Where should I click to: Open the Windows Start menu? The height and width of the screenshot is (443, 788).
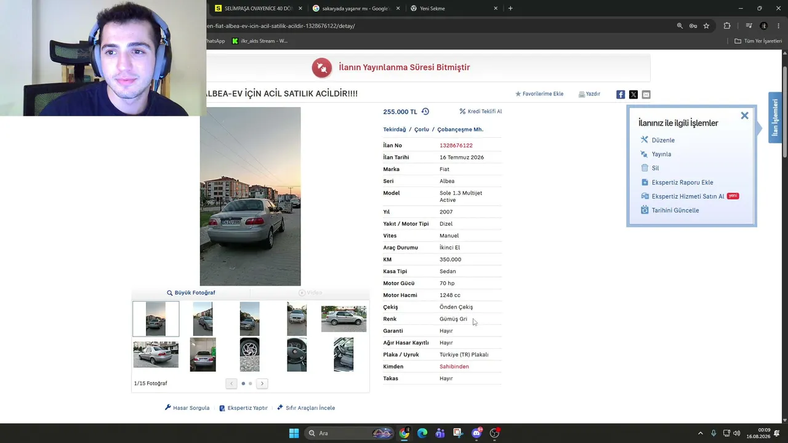click(294, 433)
